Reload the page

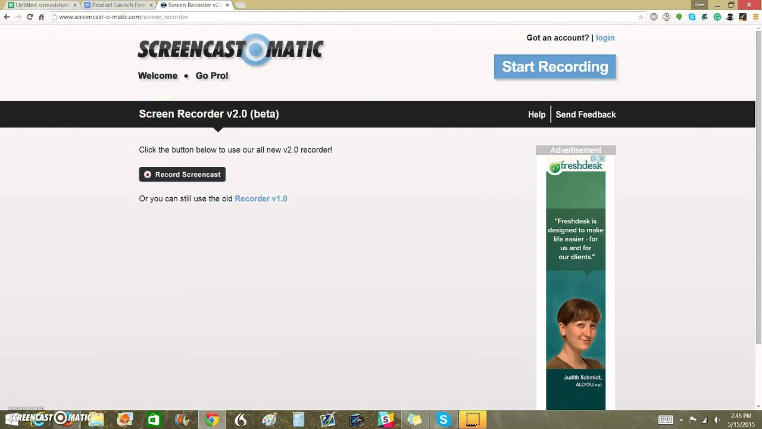30,17
